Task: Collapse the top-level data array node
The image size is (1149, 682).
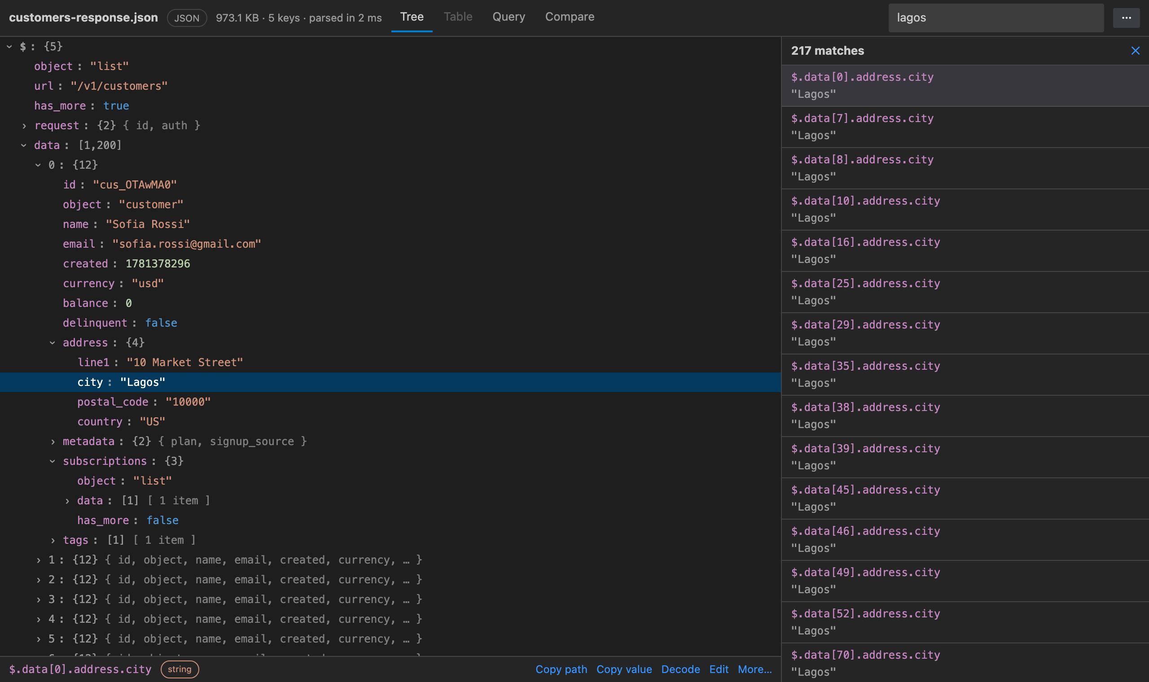Action: click(x=24, y=145)
